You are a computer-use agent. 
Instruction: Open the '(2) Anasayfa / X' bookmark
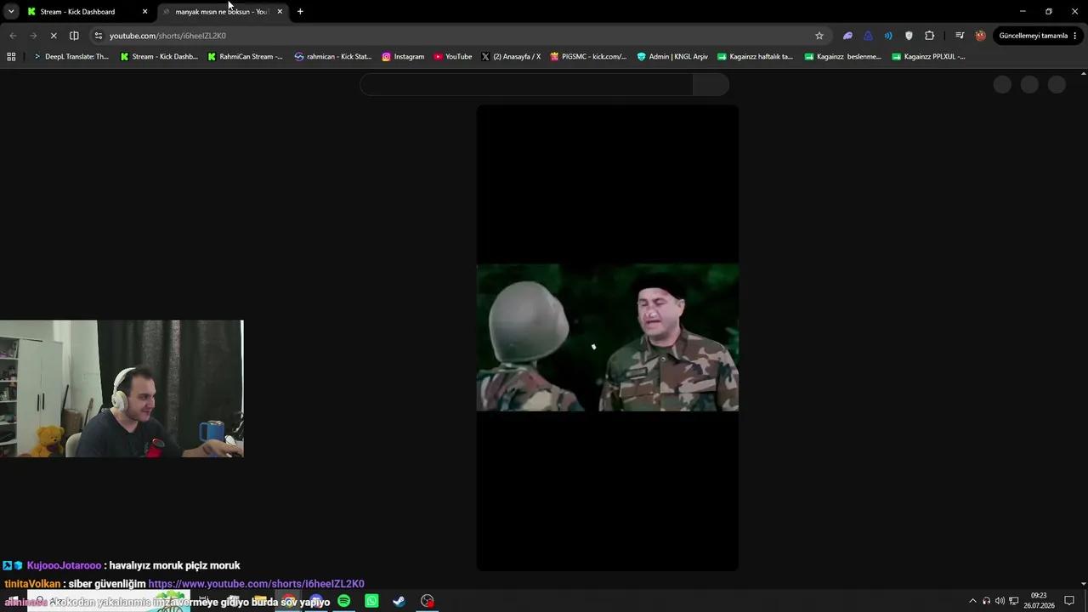tap(511, 57)
